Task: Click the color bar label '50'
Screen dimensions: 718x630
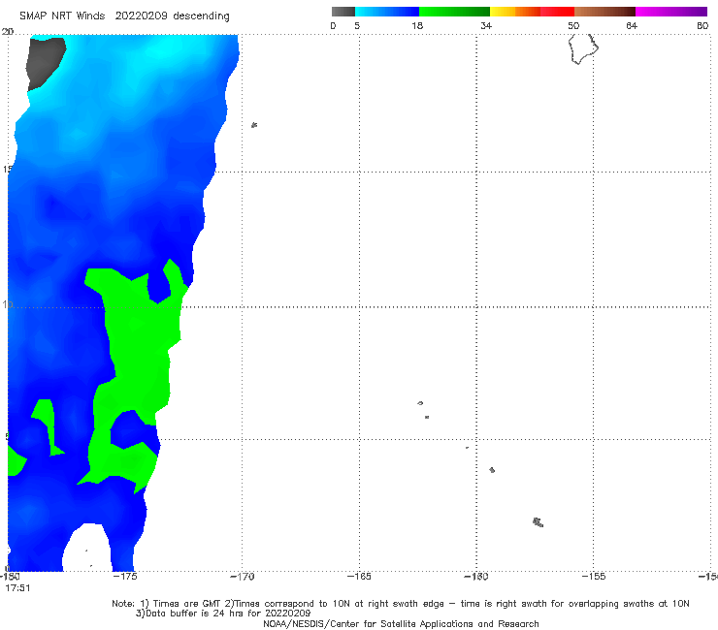Action: point(573,25)
